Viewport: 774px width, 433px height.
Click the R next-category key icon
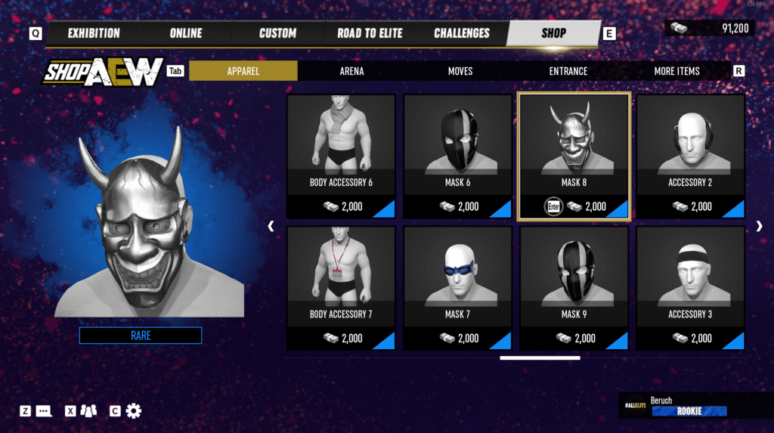(x=738, y=71)
